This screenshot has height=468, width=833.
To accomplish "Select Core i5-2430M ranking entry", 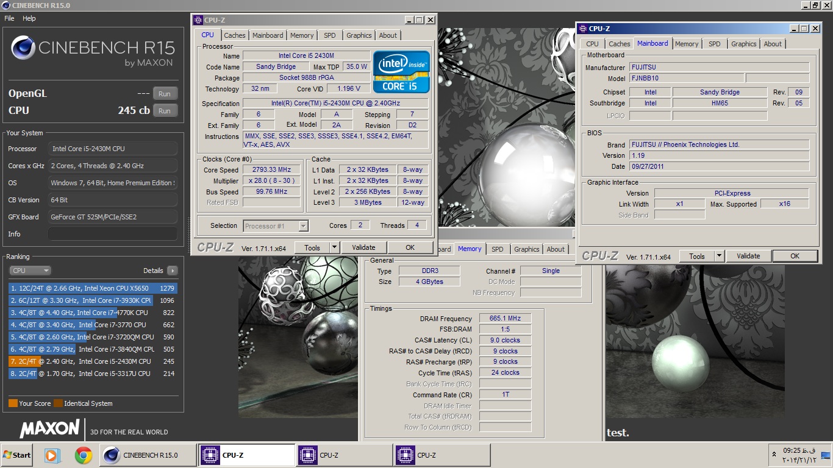I will pos(92,361).
